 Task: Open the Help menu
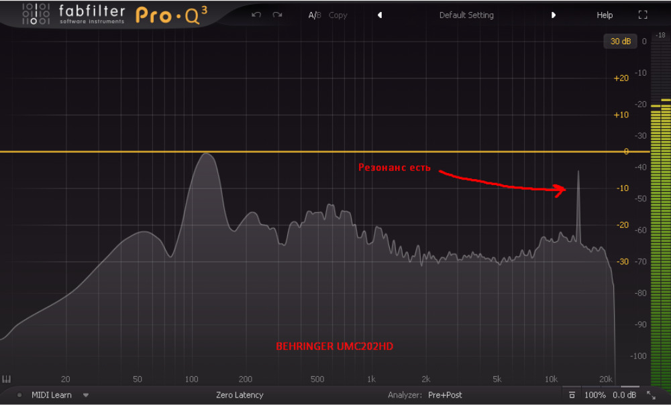tap(605, 15)
